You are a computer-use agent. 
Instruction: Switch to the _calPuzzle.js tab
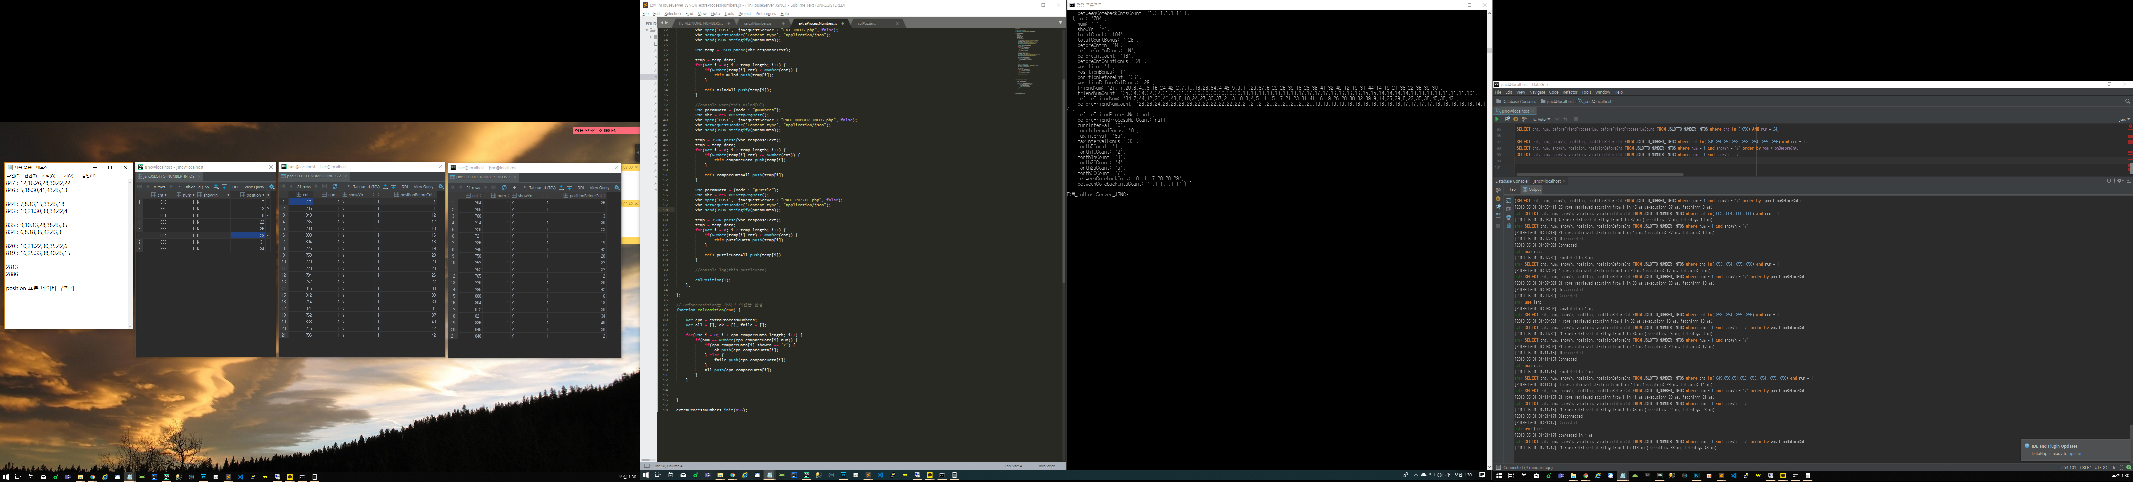[866, 23]
